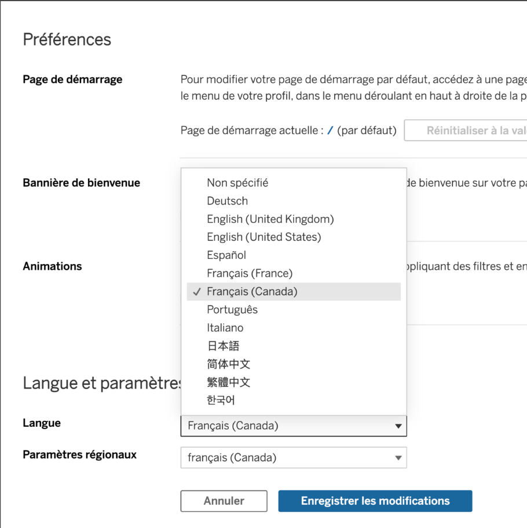
Task: Click the checked Français (Canada) entry
Action: pyautogui.click(x=252, y=292)
